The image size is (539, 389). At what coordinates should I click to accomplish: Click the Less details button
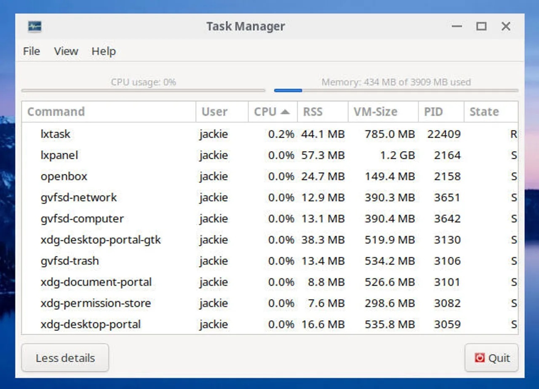[x=65, y=357]
